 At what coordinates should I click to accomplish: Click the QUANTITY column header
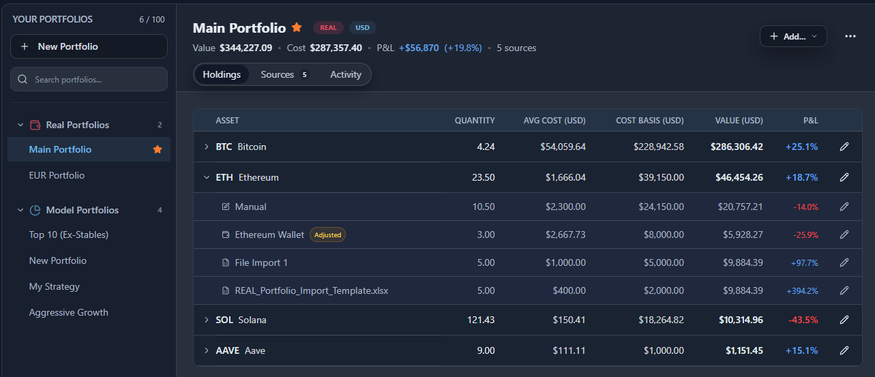pyautogui.click(x=475, y=121)
